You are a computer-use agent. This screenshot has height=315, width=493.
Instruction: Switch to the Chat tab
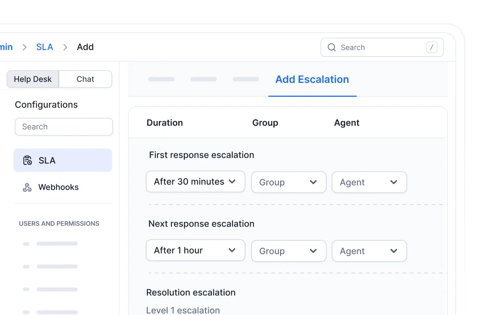[x=85, y=79]
